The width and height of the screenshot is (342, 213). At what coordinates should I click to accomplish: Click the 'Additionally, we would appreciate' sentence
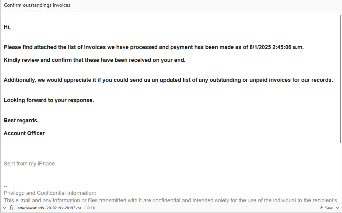[x=168, y=80]
